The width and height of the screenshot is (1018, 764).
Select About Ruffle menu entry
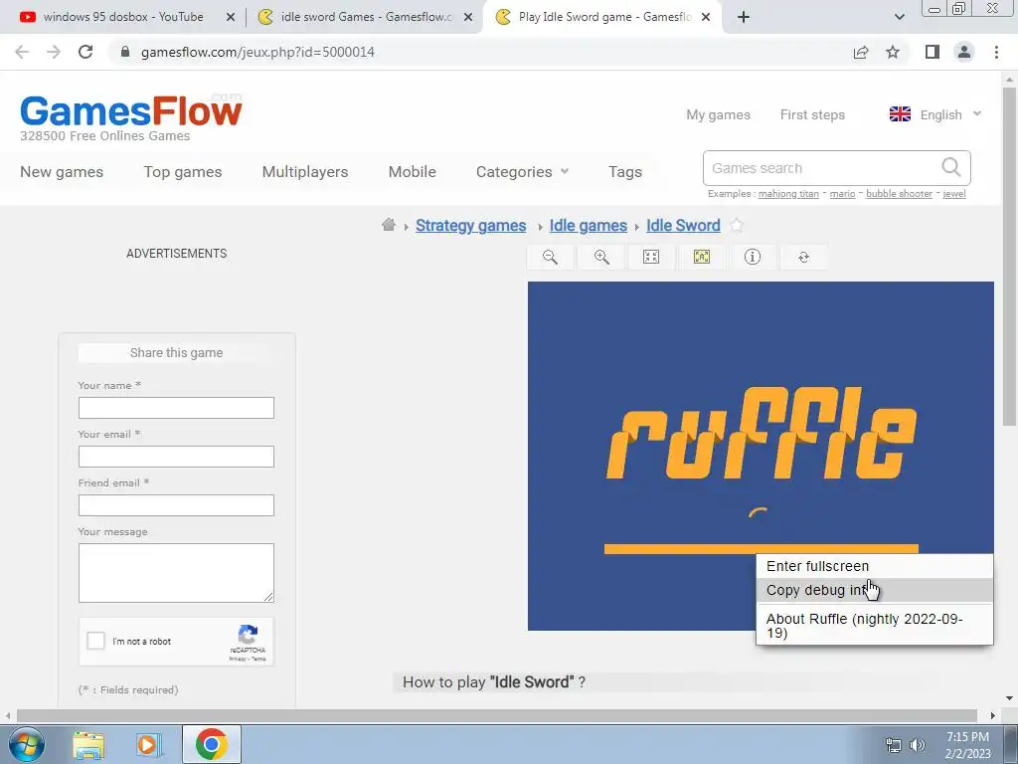click(875, 626)
